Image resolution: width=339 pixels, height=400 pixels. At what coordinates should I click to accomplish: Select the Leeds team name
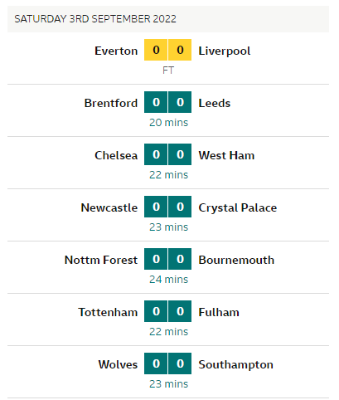click(x=215, y=103)
